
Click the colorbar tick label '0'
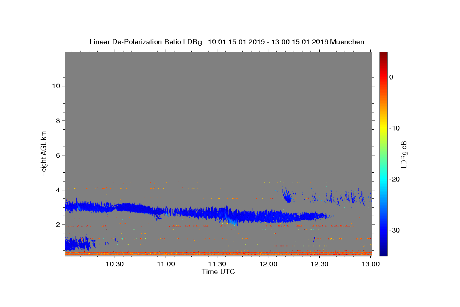click(391, 77)
